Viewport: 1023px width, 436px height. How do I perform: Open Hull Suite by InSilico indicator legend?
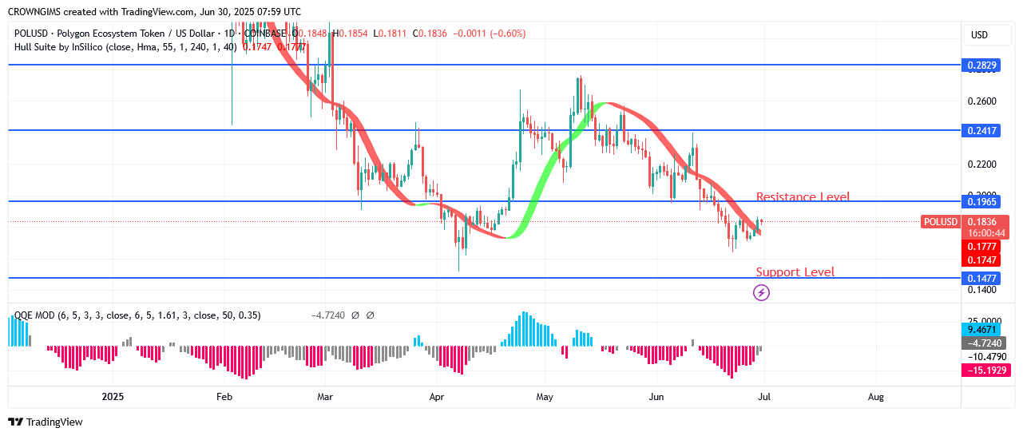tap(125, 47)
